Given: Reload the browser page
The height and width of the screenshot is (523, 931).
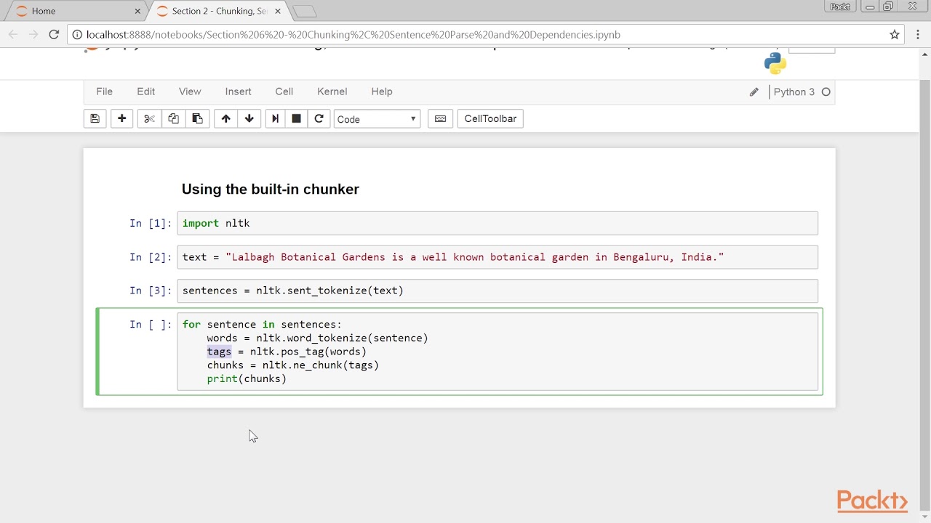Looking at the screenshot, I should (54, 34).
